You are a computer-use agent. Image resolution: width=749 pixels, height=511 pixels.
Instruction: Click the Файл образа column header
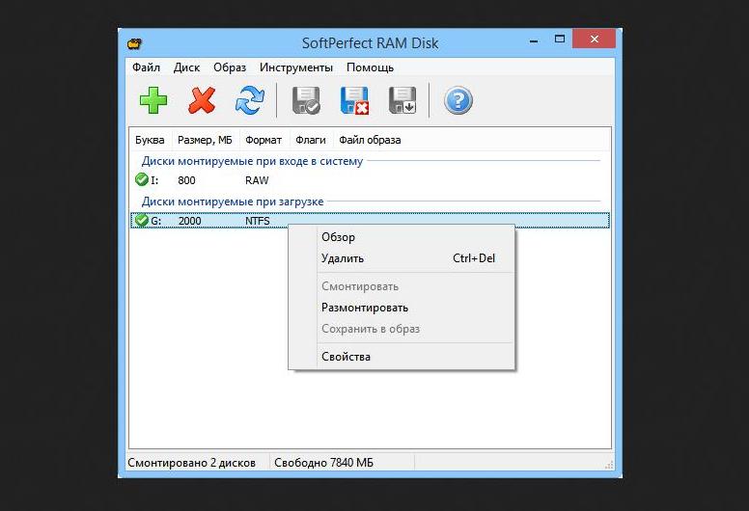[x=370, y=140]
